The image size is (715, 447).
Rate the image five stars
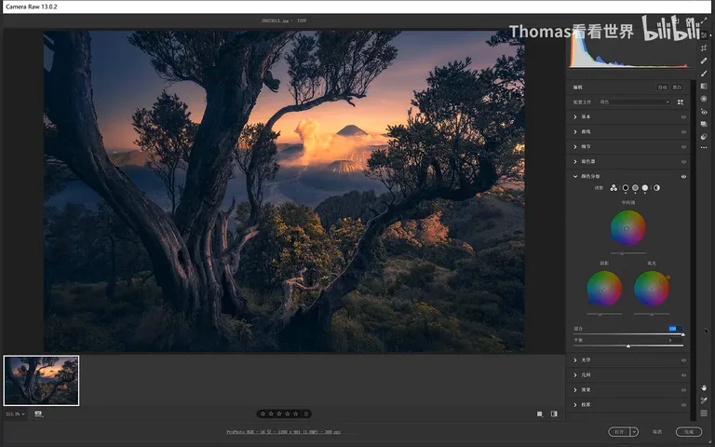click(x=295, y=413)
